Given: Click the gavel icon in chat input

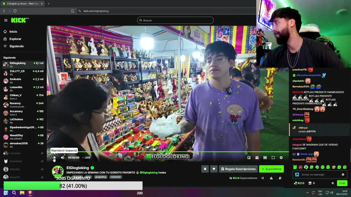Looking at the screenshot, I should click(x=297, y=175).
